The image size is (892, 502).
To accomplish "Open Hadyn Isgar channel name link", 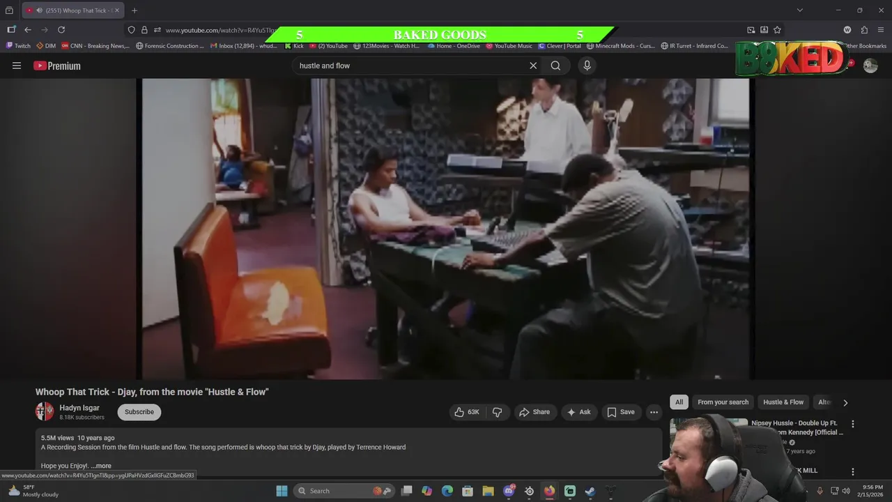I will tap(79, 408).
